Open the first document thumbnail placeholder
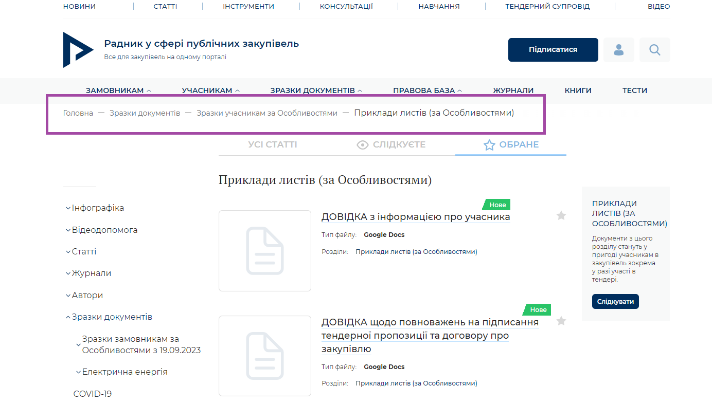The image size is (712, 404). point(264,251)
